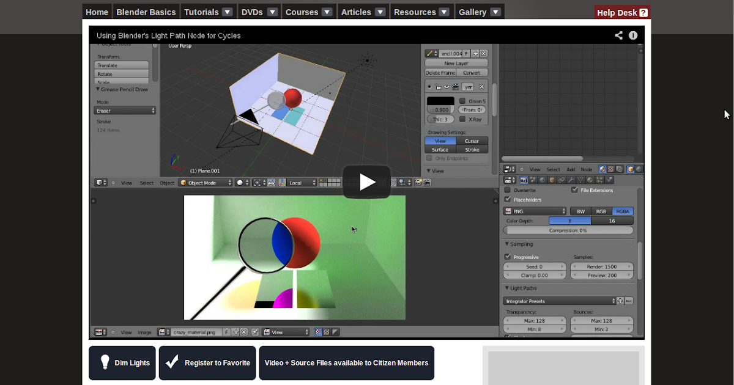Adjust the Compression slider in output settings

point(568,230)
